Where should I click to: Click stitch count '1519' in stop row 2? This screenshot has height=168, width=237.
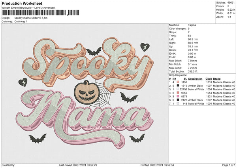pos(184,86)
